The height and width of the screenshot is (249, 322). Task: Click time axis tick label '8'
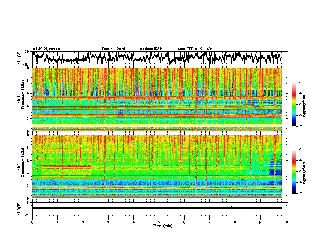(235, 222)
